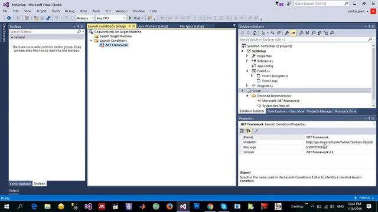Click the Search Toolbox input field
The width and height of the screenshot is (378, 212).
click(x=43, y=31)
